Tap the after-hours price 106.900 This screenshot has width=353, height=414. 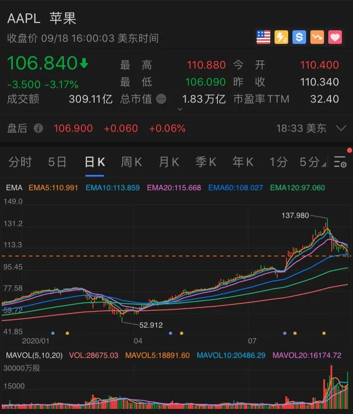click(73, 128)
